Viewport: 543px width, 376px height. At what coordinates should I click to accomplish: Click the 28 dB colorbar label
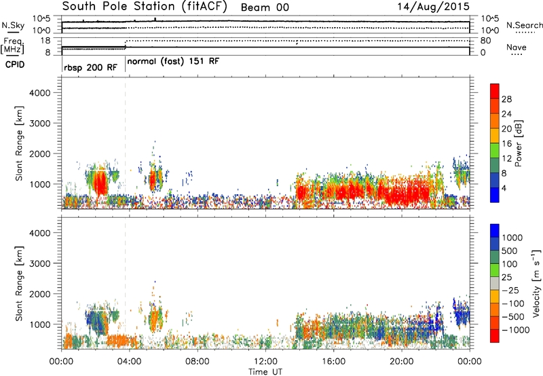(506, 99)
